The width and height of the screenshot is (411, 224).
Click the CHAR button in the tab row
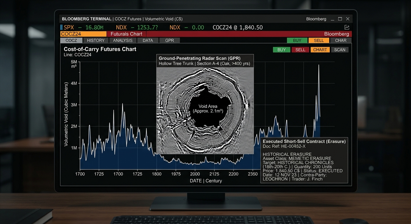(341, 41)
